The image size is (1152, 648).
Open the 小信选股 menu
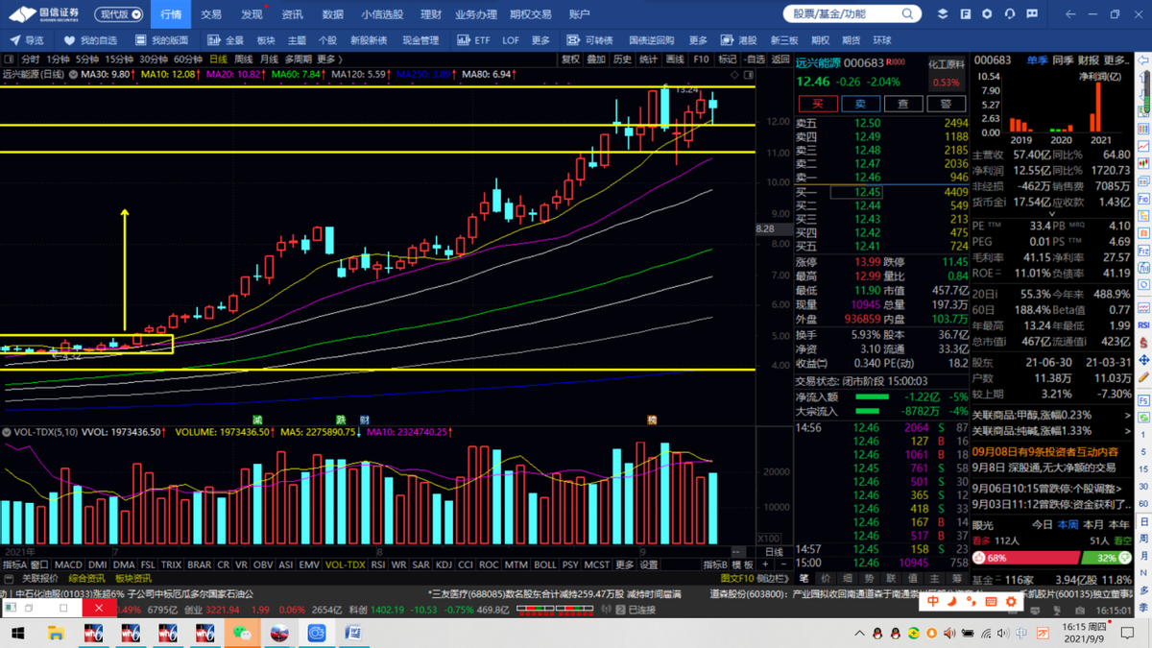(x=382, y=14)
